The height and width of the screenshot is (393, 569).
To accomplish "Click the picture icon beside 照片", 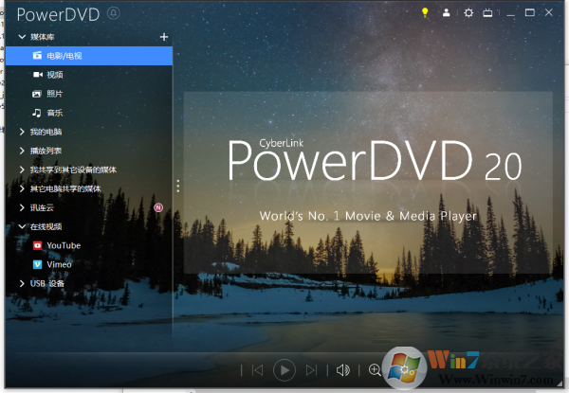I will pyautogui.click(x=37, y=94).
